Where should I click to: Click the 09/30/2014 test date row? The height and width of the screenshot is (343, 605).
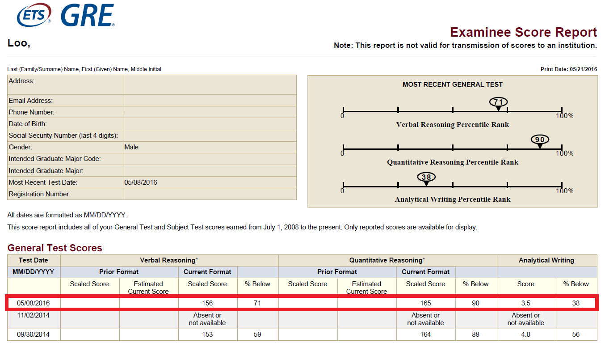click(x=34, y=335)
